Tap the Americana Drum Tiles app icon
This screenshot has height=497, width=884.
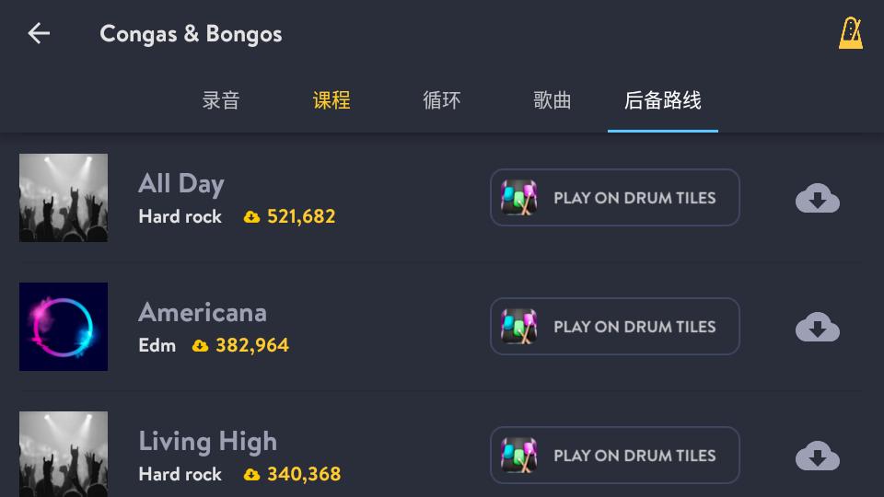[x=519, y=327]
